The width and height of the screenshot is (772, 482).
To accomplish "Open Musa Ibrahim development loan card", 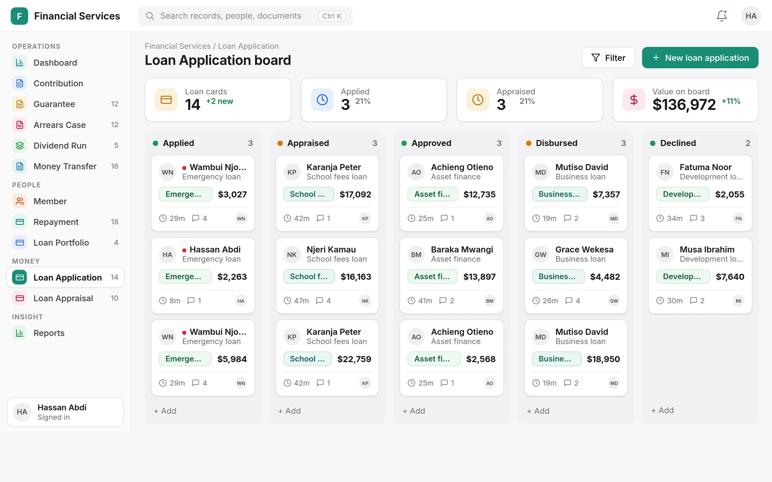I will point(700,276).
